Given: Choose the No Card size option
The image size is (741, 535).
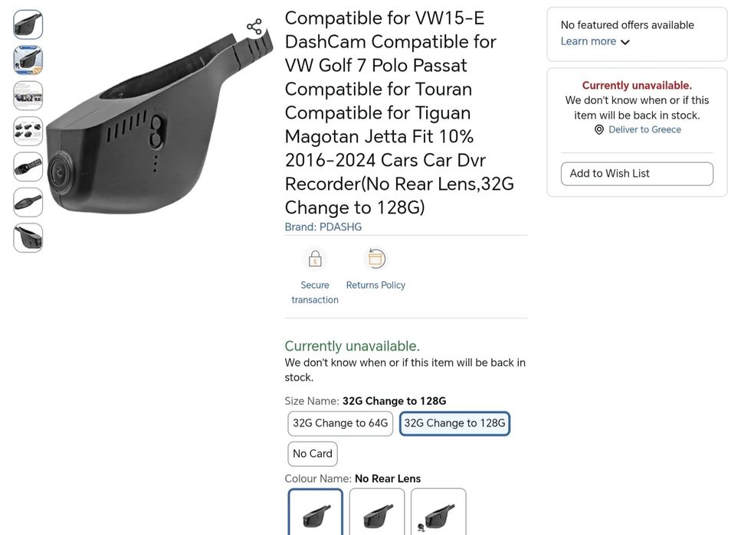Looking at the screenshot, I should click(x=313, y=454).
